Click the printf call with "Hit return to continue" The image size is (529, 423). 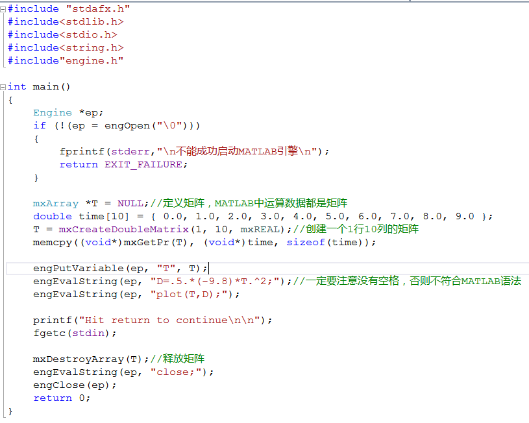[153, 320]
